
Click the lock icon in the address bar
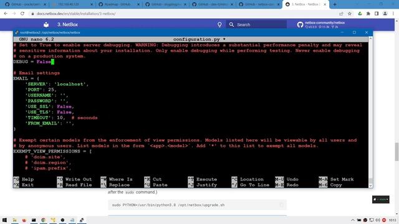tap(32, 14)
